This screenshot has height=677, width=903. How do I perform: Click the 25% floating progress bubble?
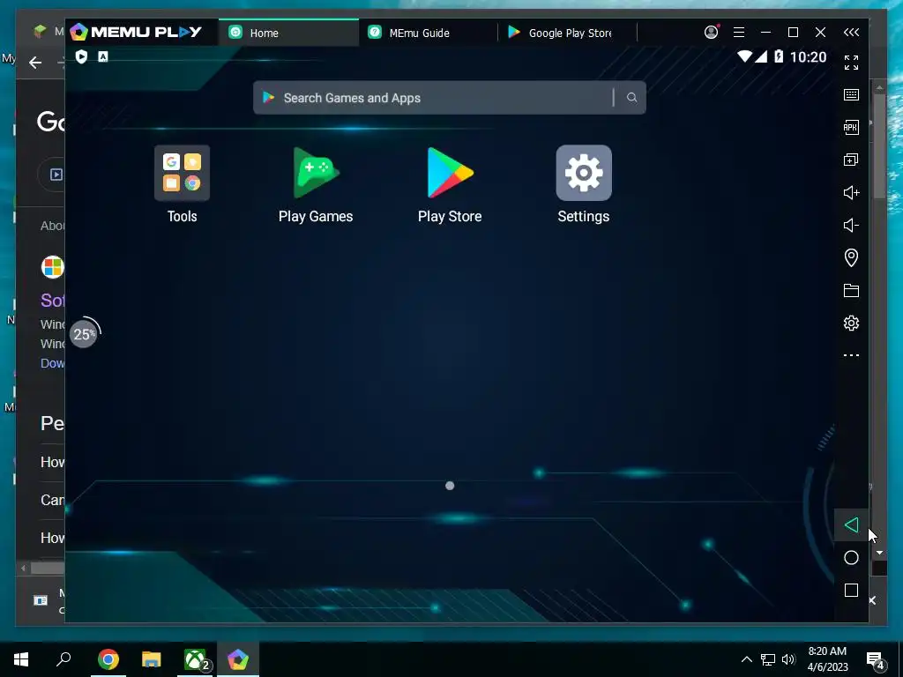(x=84, y=334)
